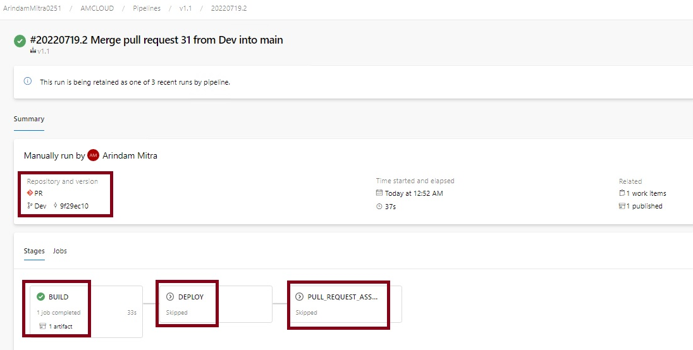Click the calendar icon beside Today at 12:52 AM
This screenshot has width=693, height=350.
379,193
